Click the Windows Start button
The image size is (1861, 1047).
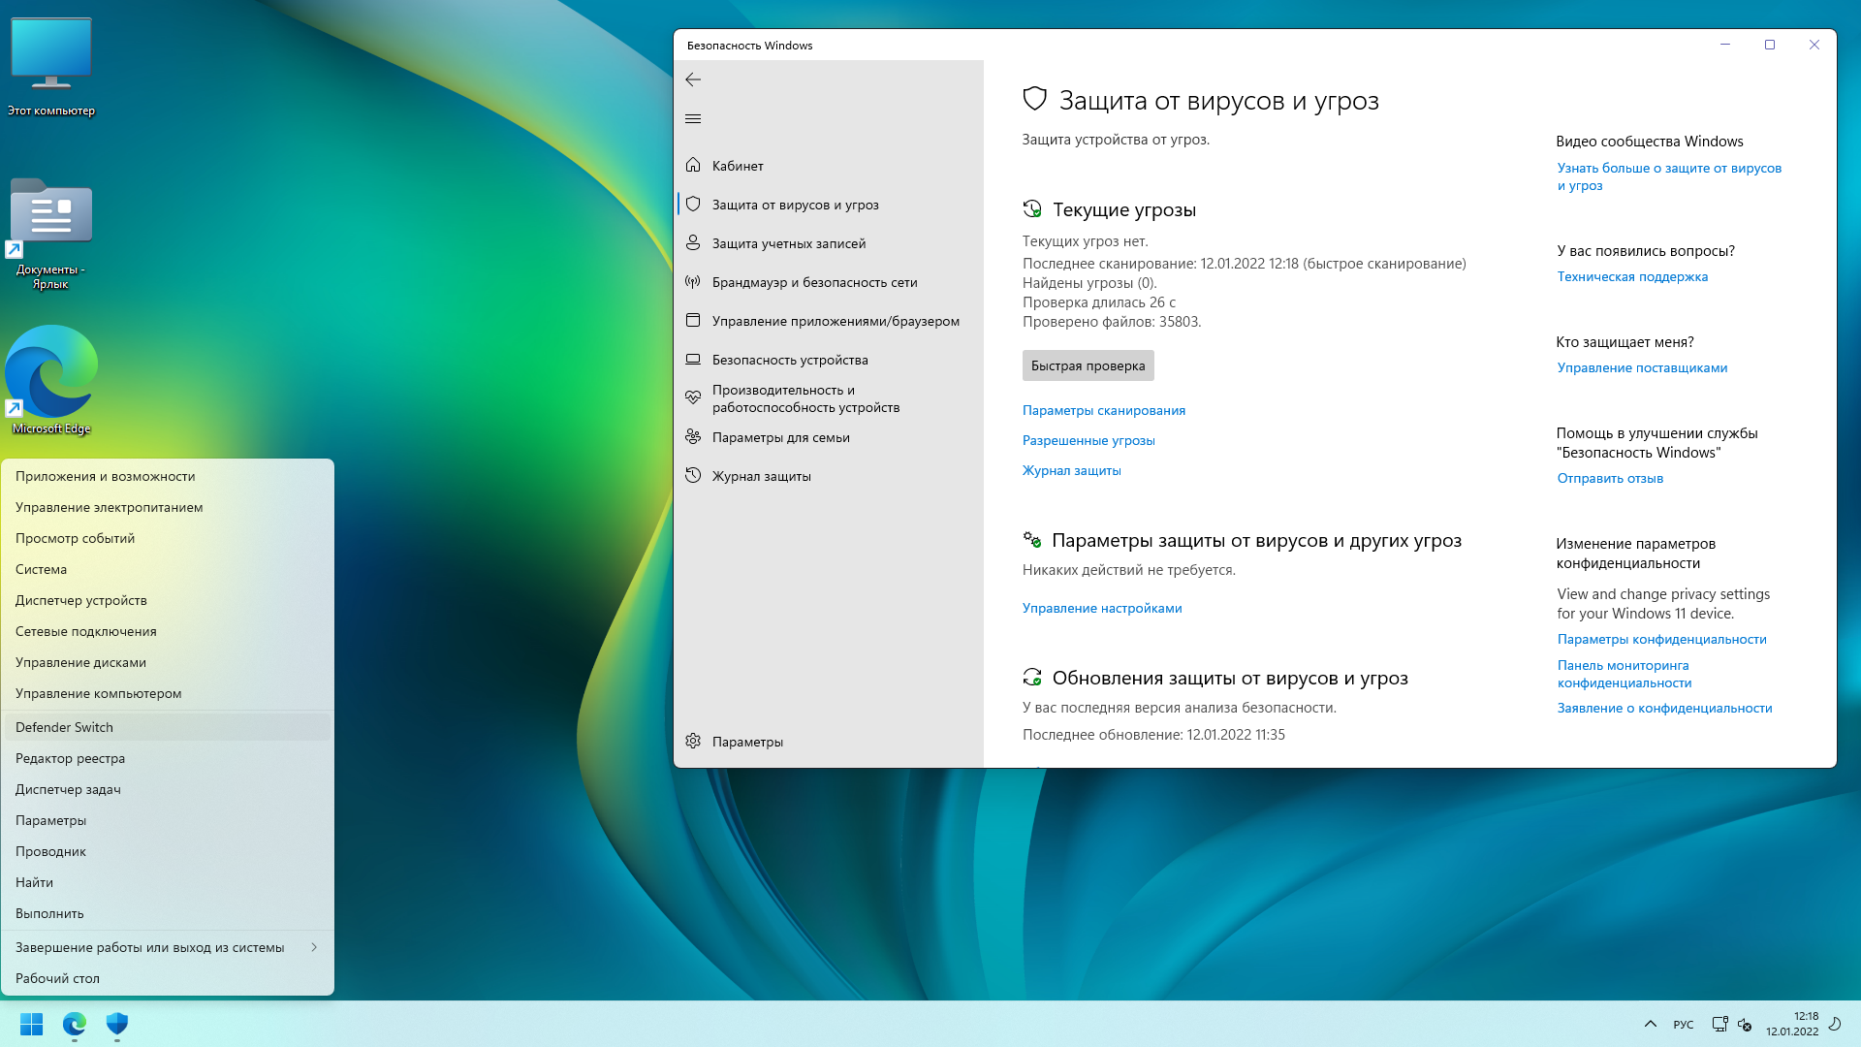click(x=32, y=1024)
